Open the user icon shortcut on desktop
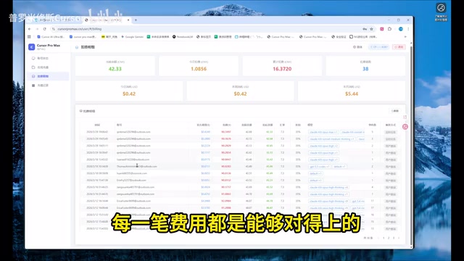Image resolution: width=464 pixels, height=261 pixels. pyautogui.click(x=441, y=12)
